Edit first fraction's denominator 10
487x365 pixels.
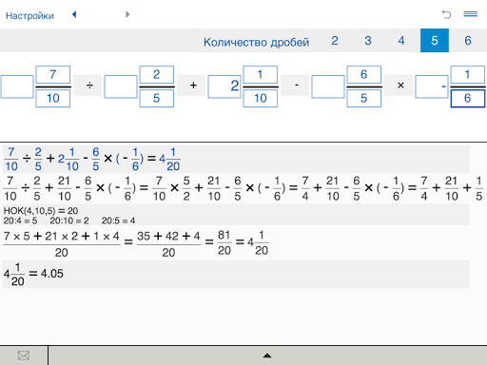pos(53,98)
